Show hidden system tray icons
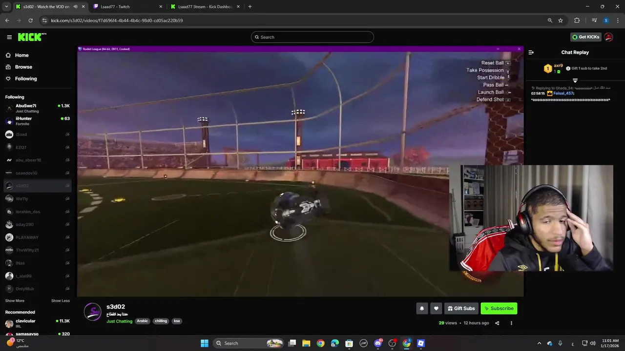 [539, 343]
